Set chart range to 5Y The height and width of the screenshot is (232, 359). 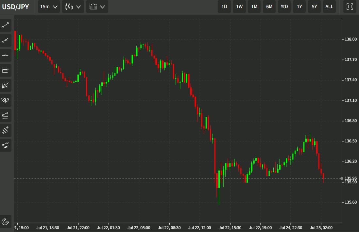point(314,7)
